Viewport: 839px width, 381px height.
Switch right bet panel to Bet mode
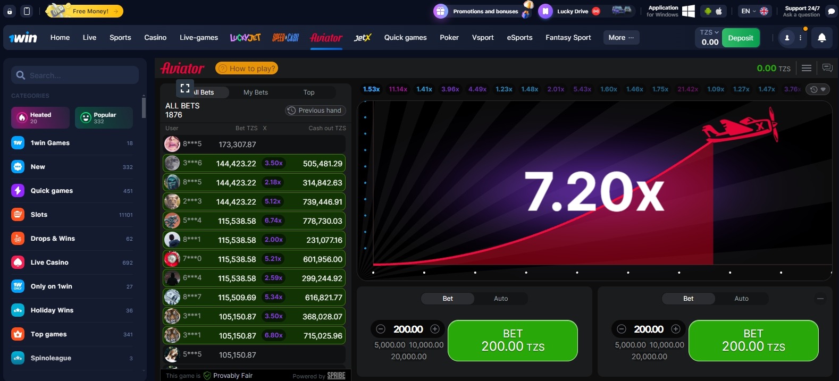(688, 299)
